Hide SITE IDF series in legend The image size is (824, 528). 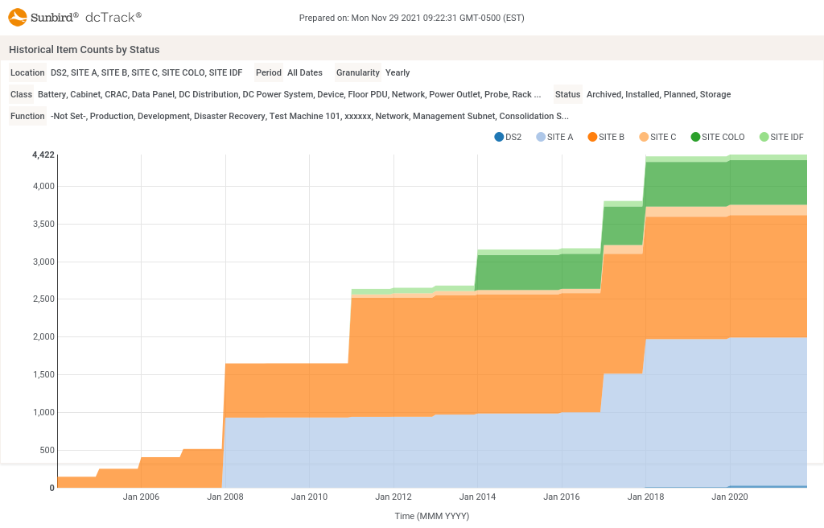tap(781, 137)
